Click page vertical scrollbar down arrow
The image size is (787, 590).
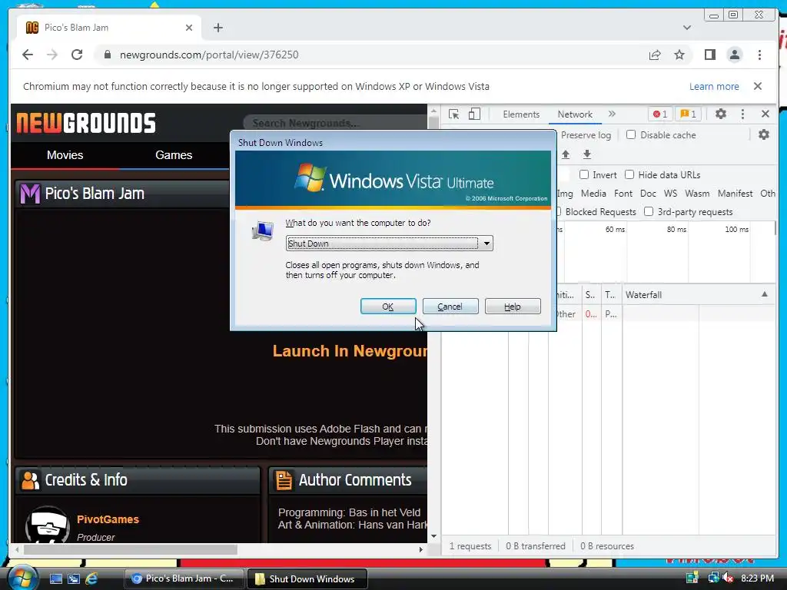(x=433, y=535)
